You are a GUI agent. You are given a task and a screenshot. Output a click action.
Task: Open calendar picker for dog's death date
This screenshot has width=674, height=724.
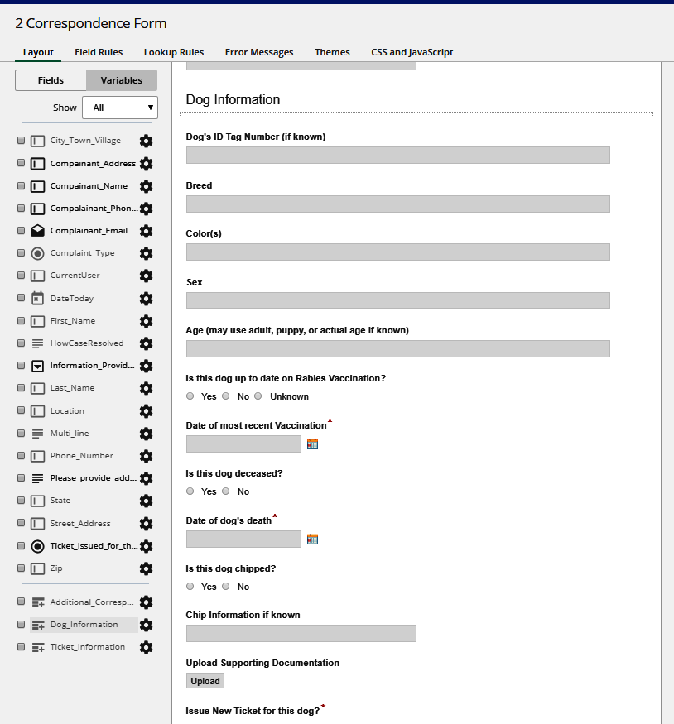coord(312,539)
